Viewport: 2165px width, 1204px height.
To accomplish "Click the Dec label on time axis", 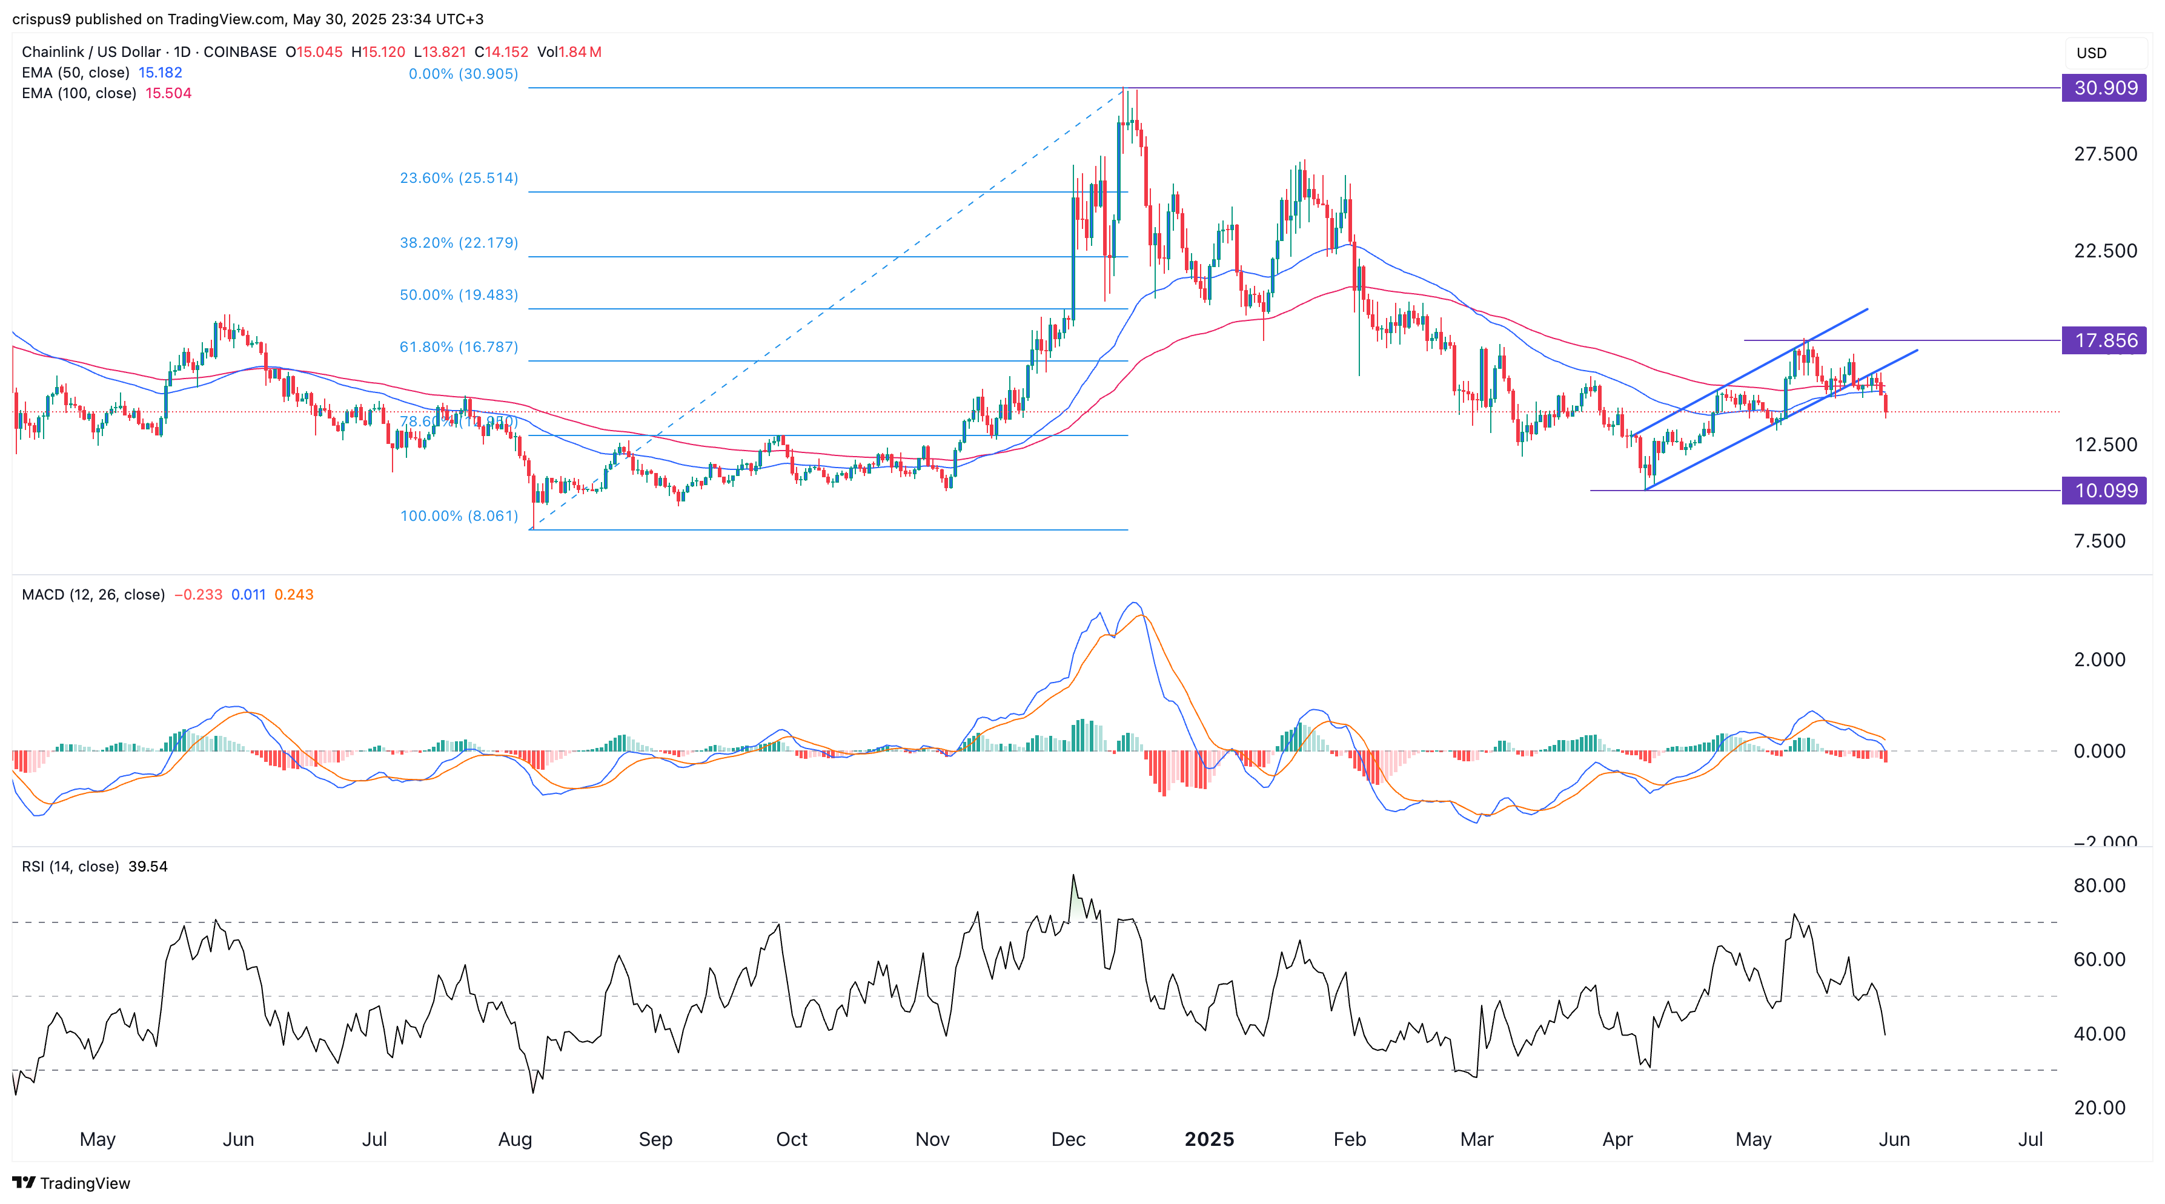I will (x=1068, y=1139).
